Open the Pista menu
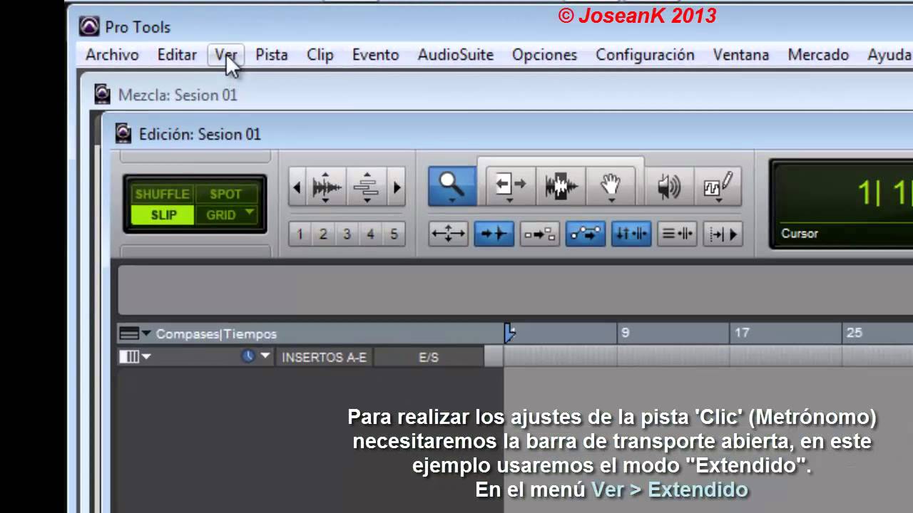 272,55
